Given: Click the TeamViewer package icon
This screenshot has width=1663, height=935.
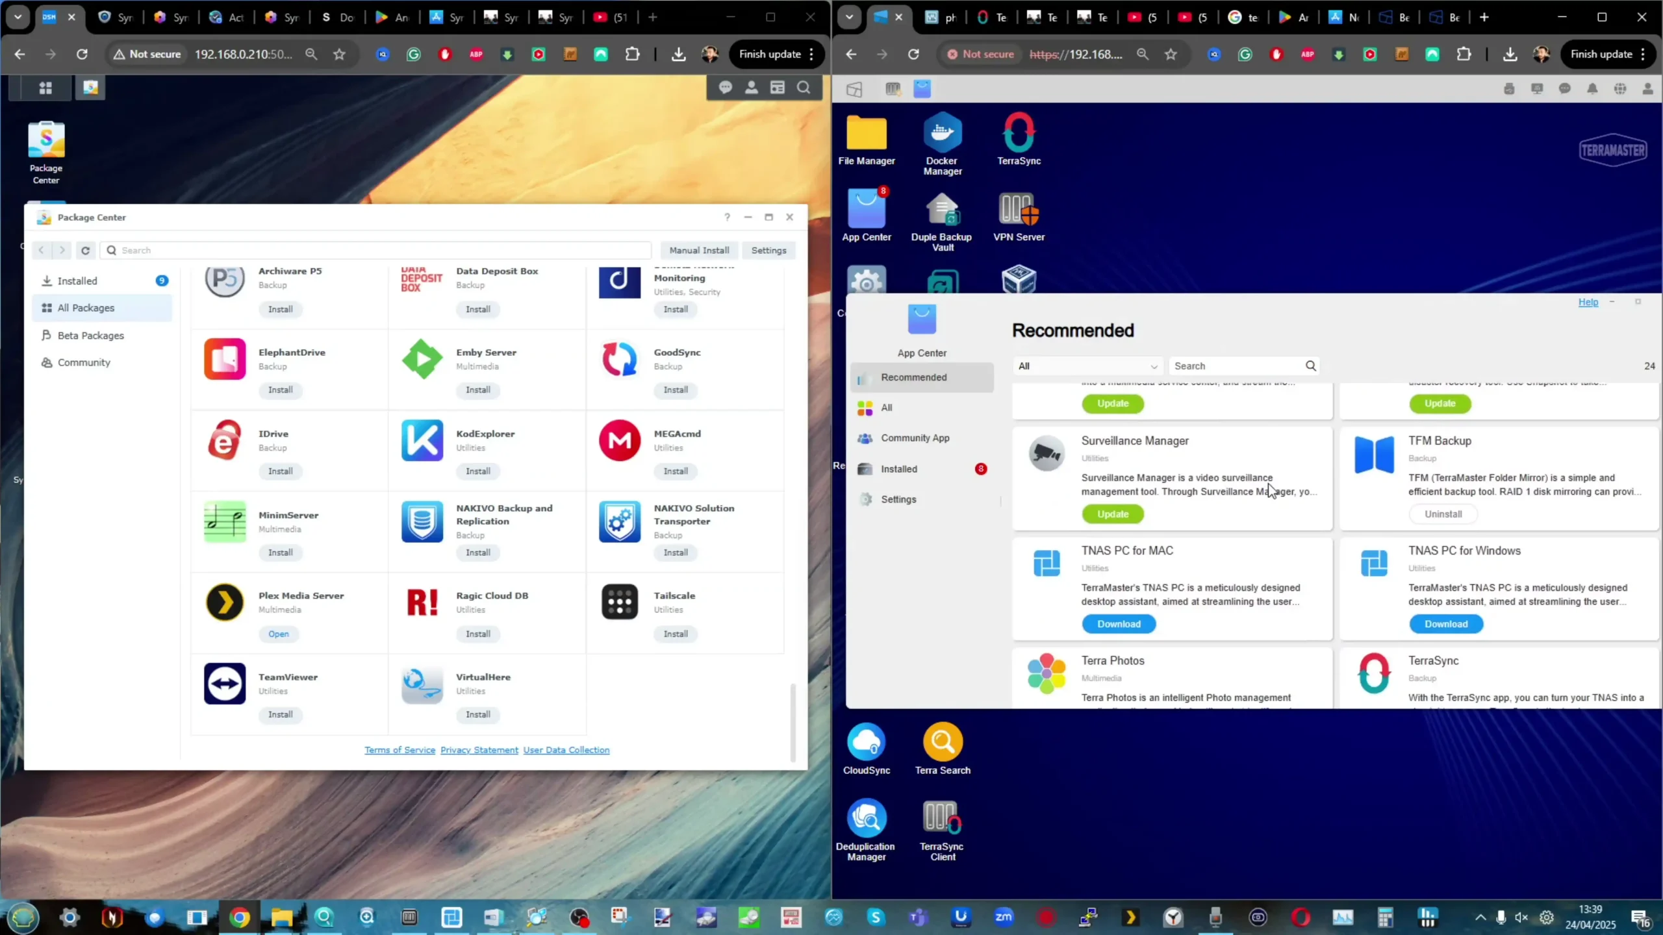Looking at the screenshot, I should click(225, 683).
